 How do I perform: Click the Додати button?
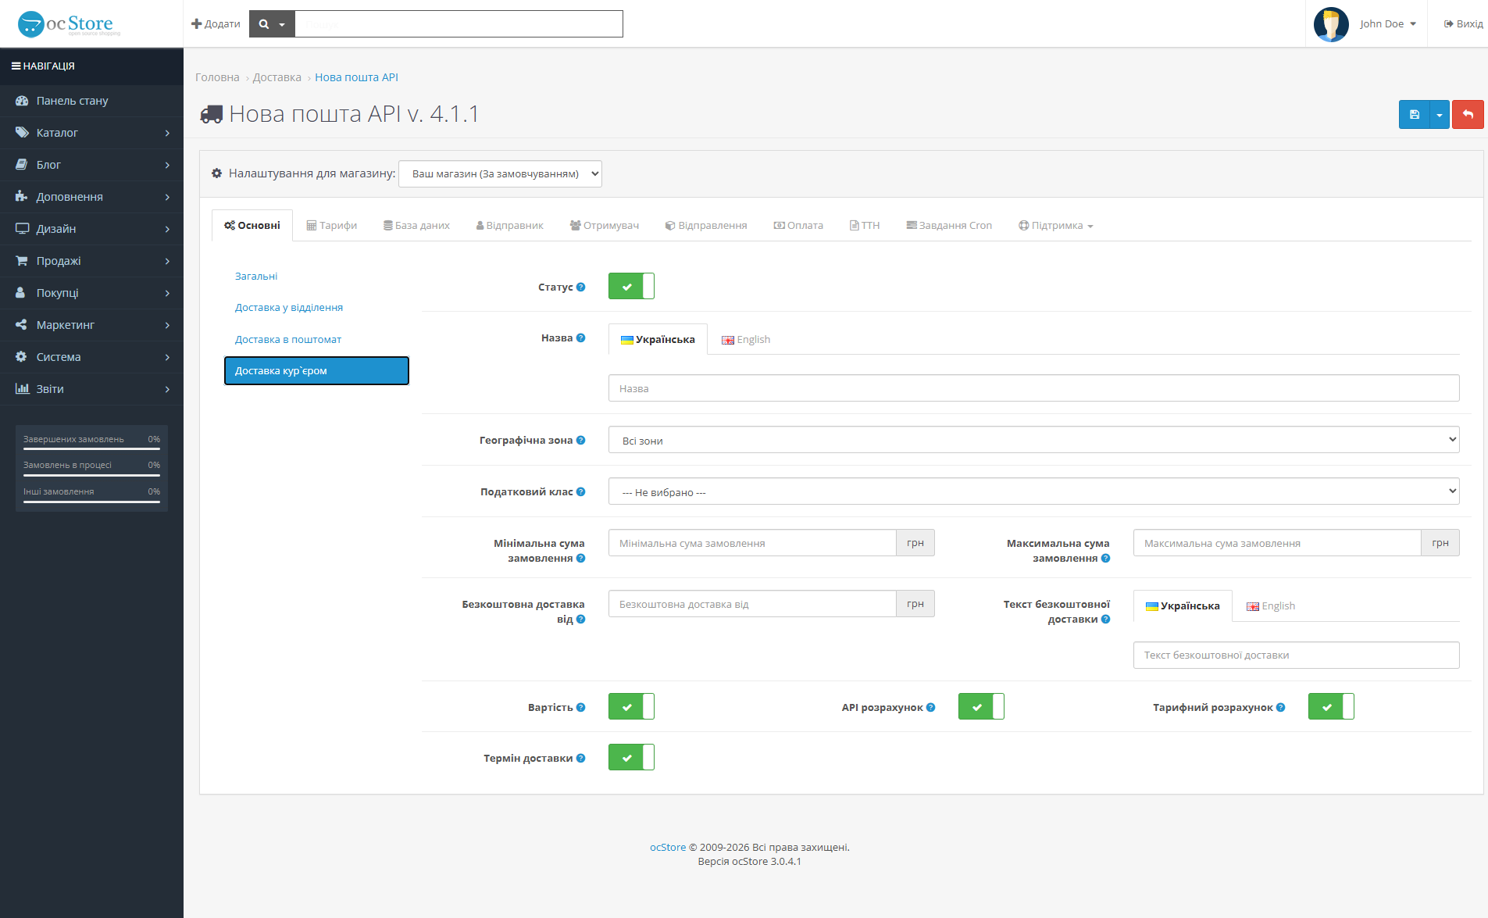(216, 24)
